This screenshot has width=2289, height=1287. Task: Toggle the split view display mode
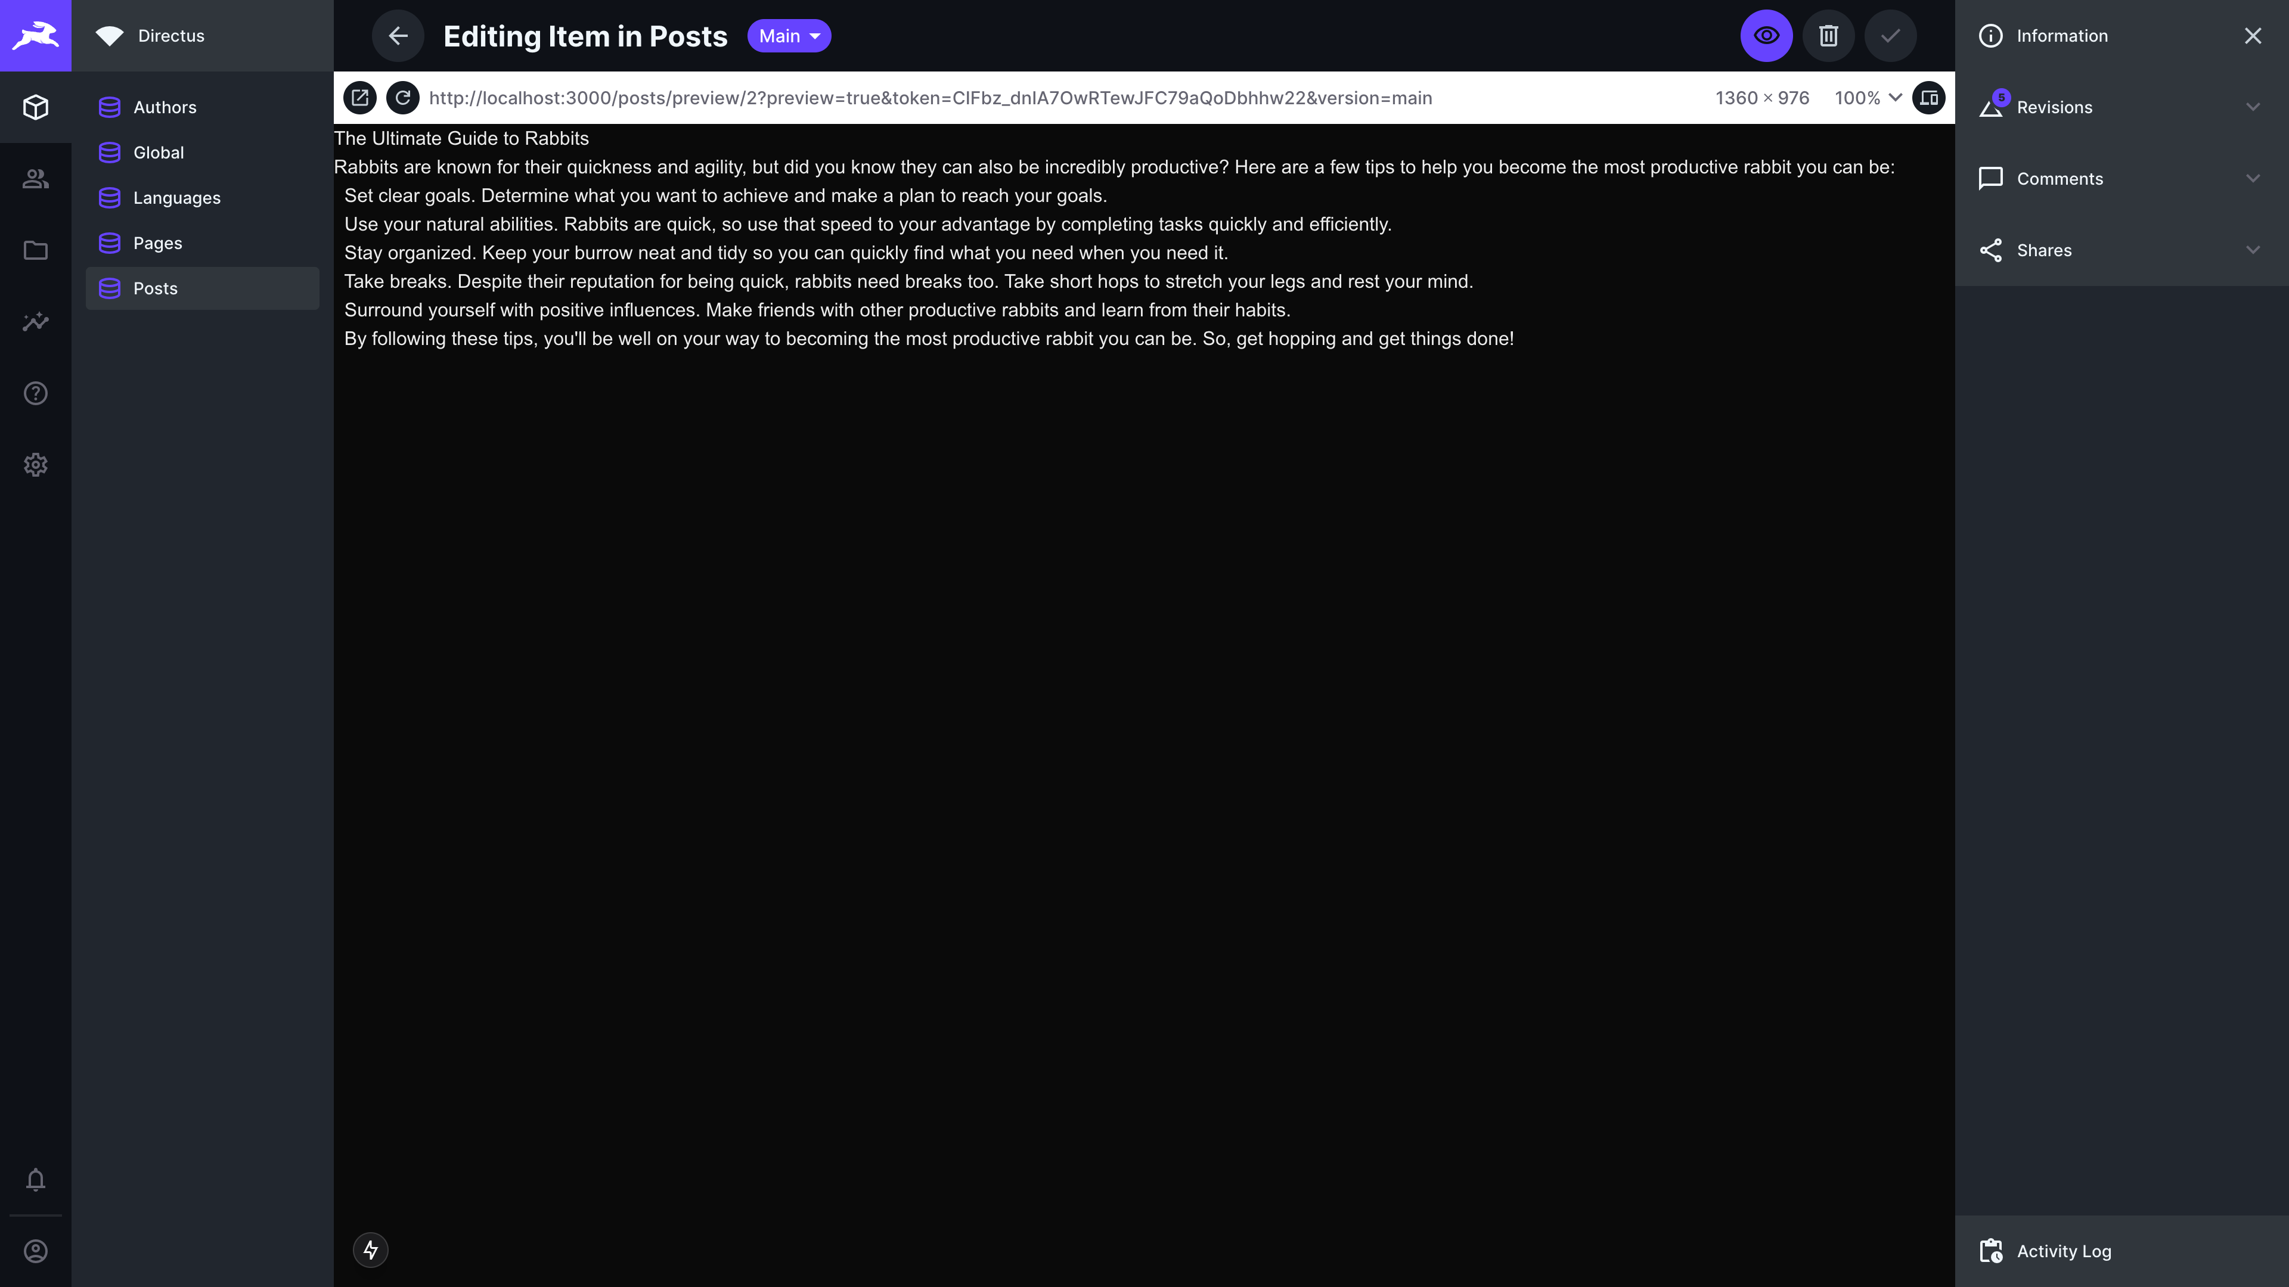click(1929, 98)
